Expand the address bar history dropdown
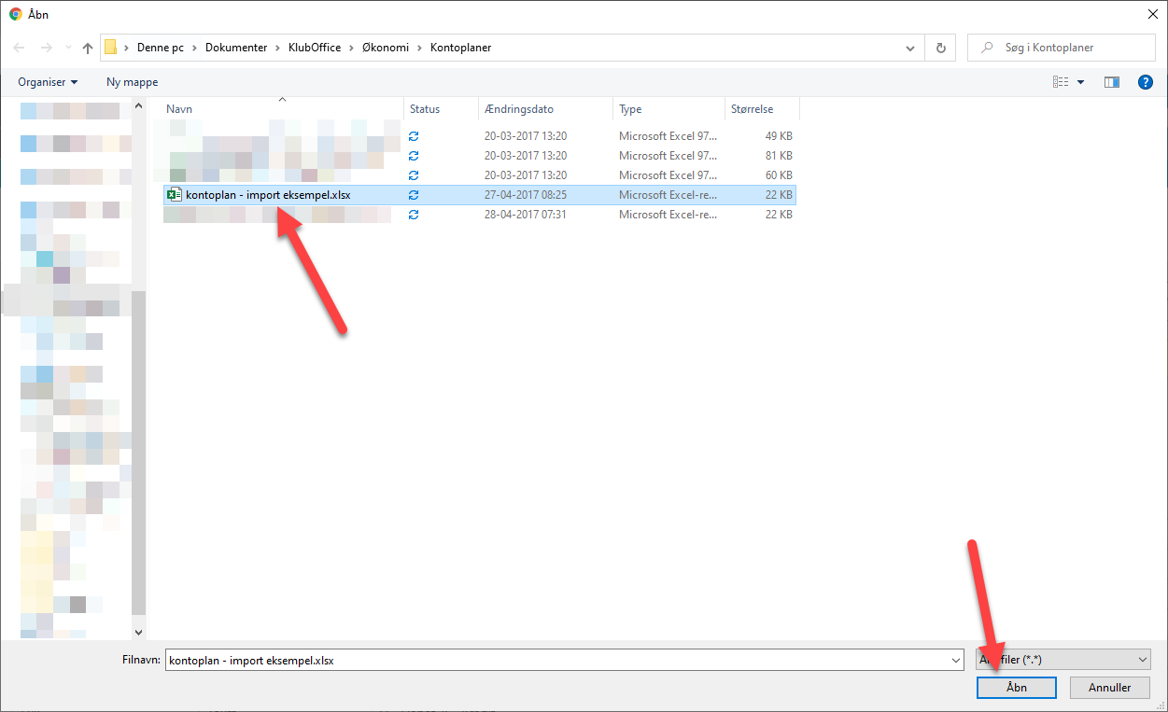1168x712 pixels. [x=910, y=48]
